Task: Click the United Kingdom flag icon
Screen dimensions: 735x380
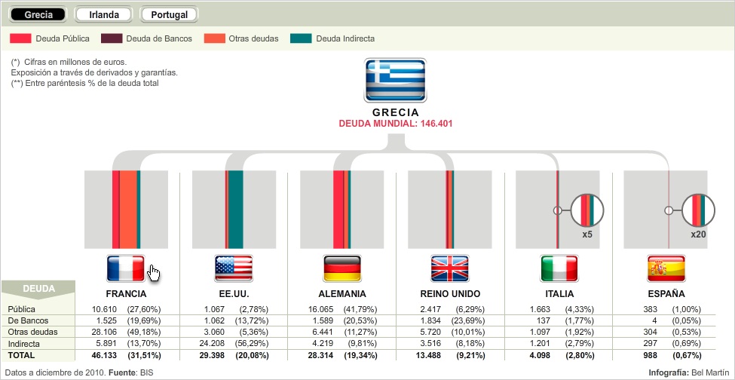Action: tap(450, 268)
